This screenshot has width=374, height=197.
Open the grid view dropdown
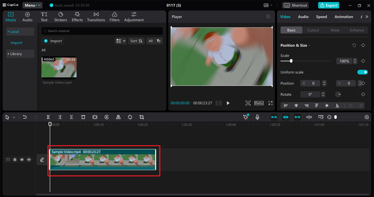click(121, 41)
